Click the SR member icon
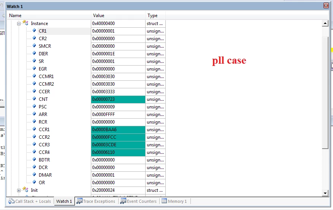Viewport: 333px width, 210px height. [x=34, y=61]
